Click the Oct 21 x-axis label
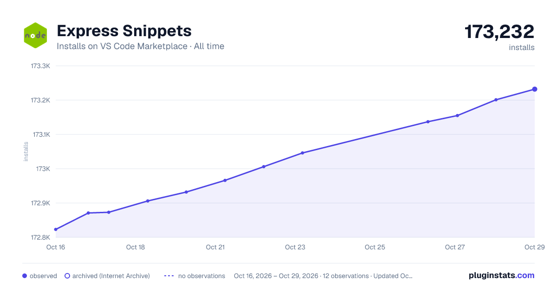This screenshot has width=557, height=292. (x=215, y=247)
